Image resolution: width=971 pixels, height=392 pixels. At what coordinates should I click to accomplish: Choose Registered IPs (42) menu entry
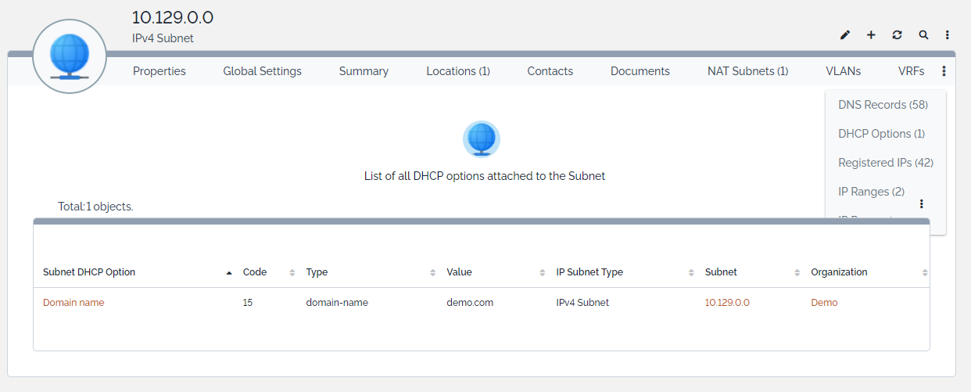886,163
